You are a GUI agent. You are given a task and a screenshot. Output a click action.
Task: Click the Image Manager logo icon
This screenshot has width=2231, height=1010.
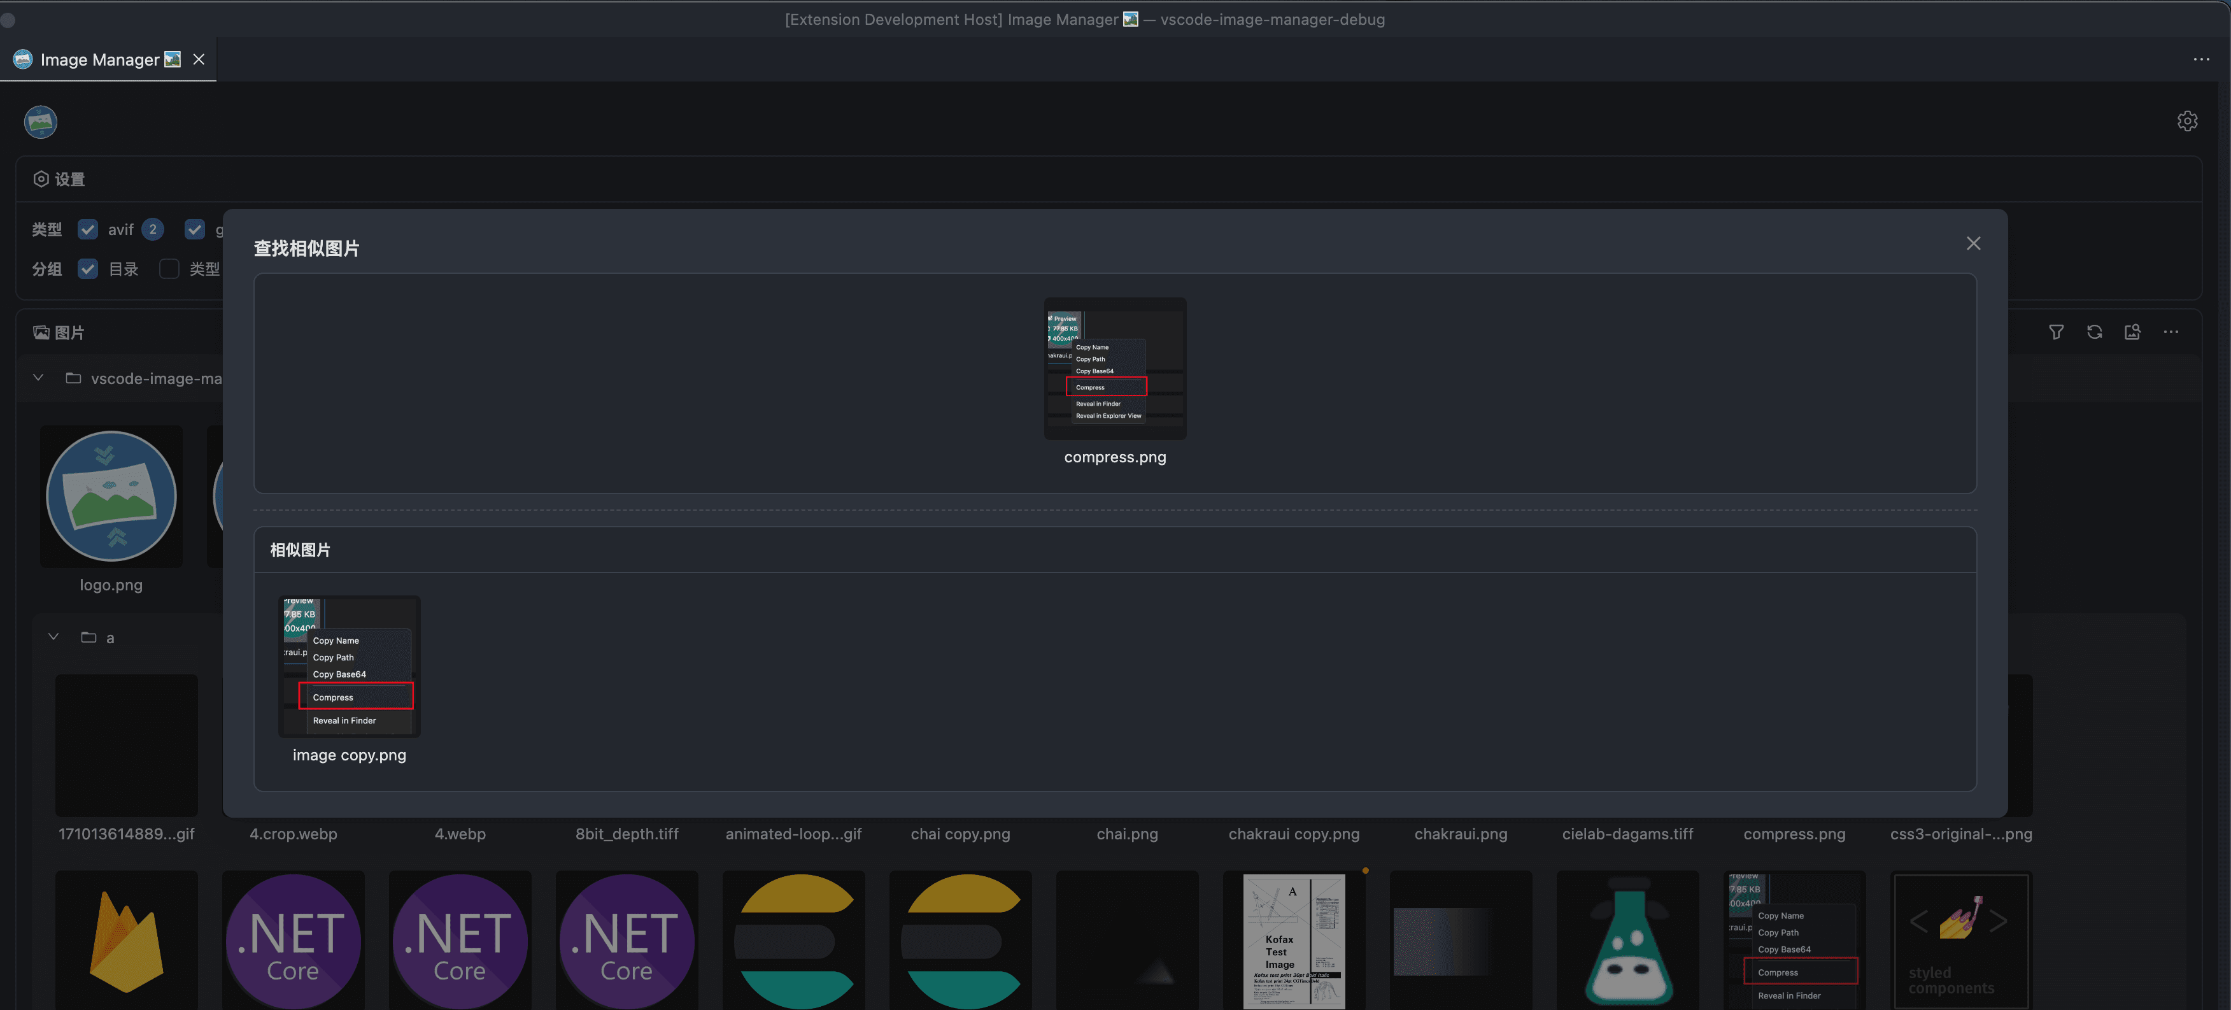tap(41, 121)
